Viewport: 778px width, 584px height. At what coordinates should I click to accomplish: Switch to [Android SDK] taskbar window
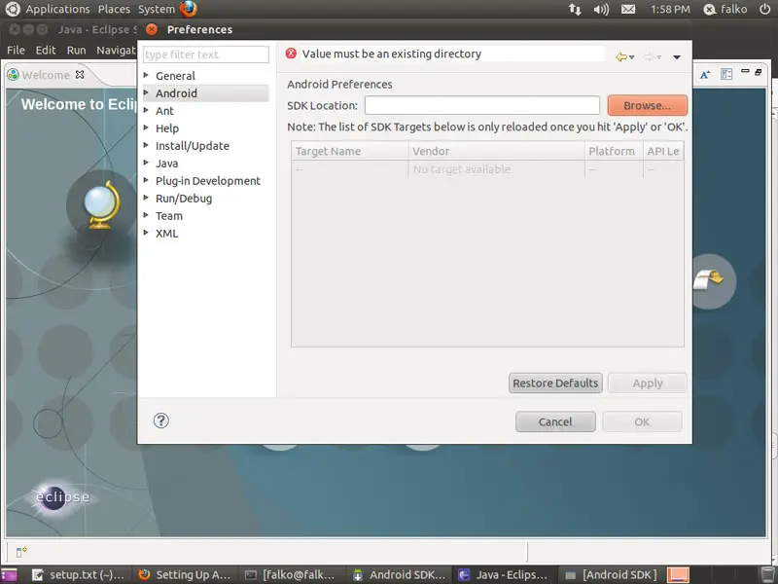tap(612, 575)
